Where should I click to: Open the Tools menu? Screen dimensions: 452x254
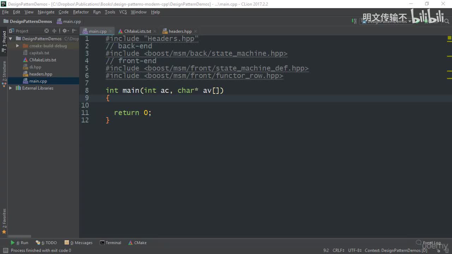(110, 12)
